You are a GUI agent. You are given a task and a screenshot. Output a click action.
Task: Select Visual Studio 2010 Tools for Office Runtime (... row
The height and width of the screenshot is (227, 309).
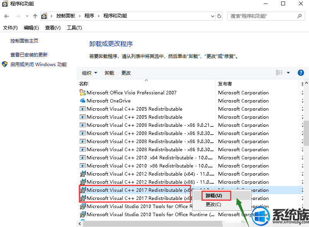point(150,214)
